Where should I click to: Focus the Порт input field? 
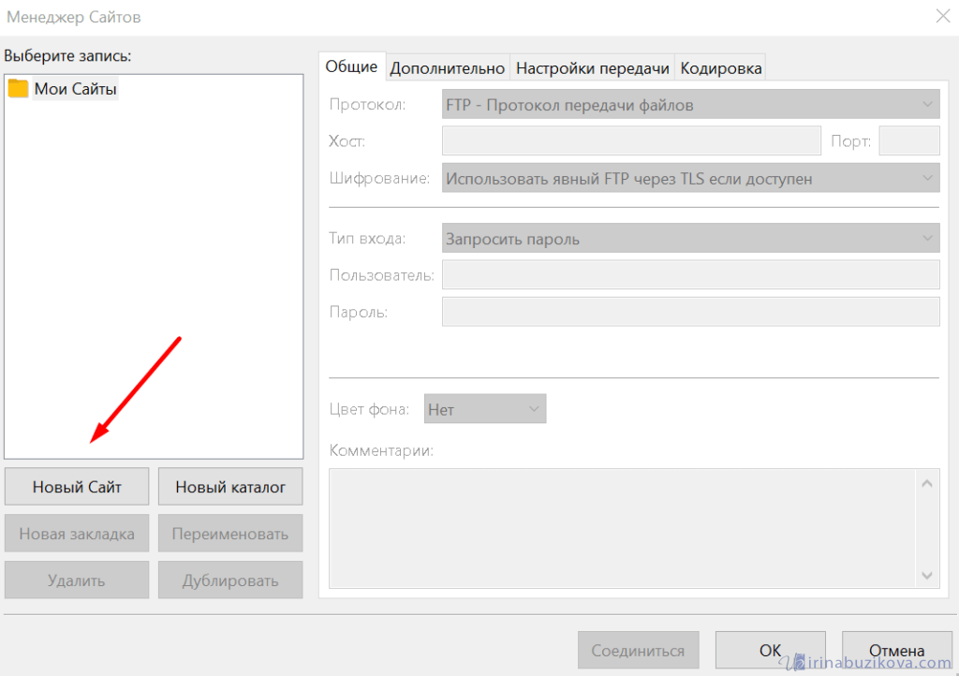[x=908, y=141]
